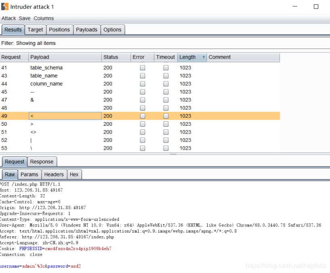Sort by the Error column header
330x273 pixels.
[x=142, y=57]
